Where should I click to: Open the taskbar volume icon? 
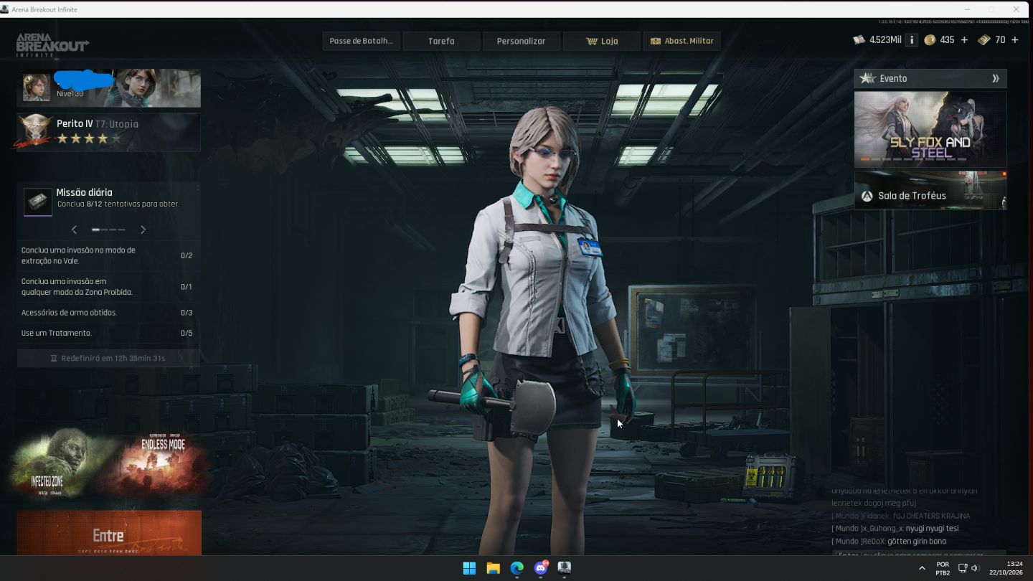pyautogui.click(x=975, y=568)
